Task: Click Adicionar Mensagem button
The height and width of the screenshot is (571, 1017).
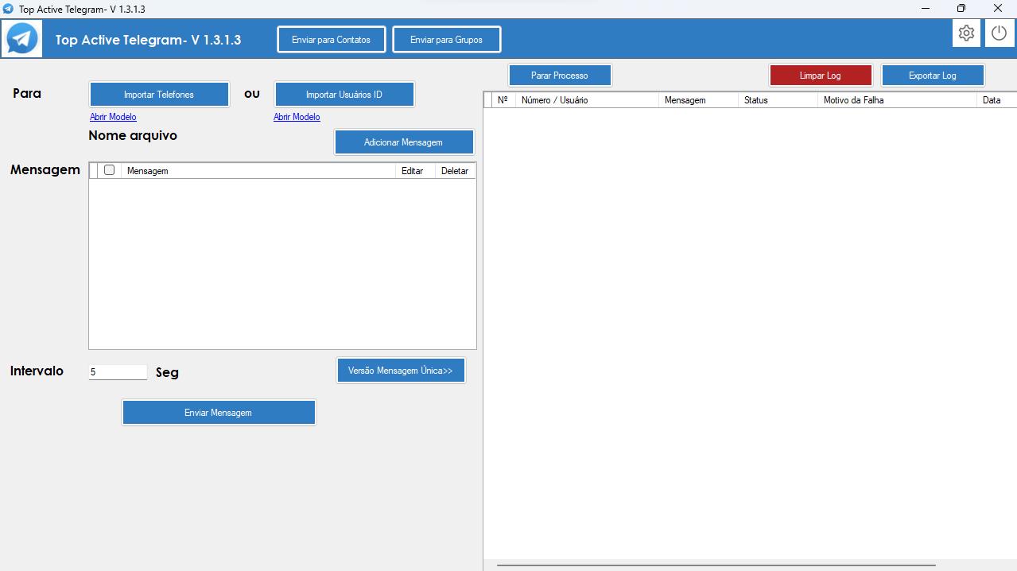Action: click(404, 142)
